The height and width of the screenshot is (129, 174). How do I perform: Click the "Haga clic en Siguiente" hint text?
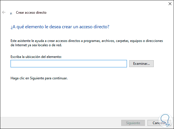coord(39,78)
